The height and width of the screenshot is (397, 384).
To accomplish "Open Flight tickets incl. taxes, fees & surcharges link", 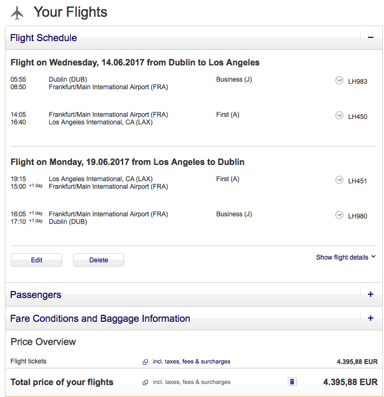I will pos(191,362).
